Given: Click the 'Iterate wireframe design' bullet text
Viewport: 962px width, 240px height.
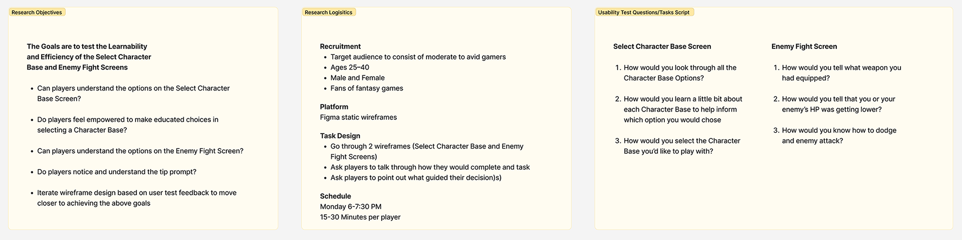Looking at the screenshot, I should coord(136,198).
